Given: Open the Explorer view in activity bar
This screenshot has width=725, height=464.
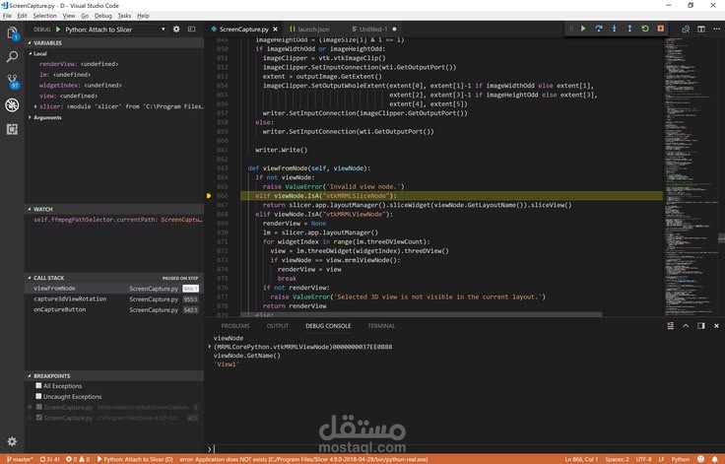Looking at the screenshot, I should 12,33.
